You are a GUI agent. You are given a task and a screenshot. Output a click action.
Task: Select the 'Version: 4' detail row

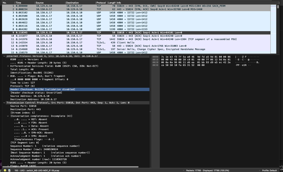(26, 60)
